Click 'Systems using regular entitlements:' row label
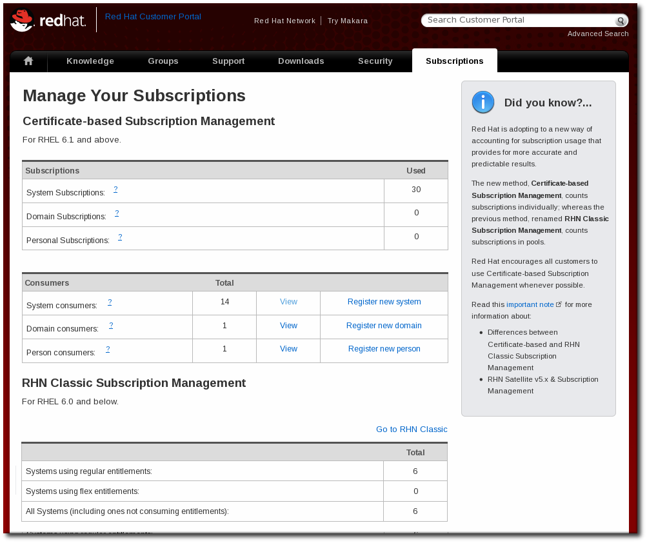 (89, 471)
